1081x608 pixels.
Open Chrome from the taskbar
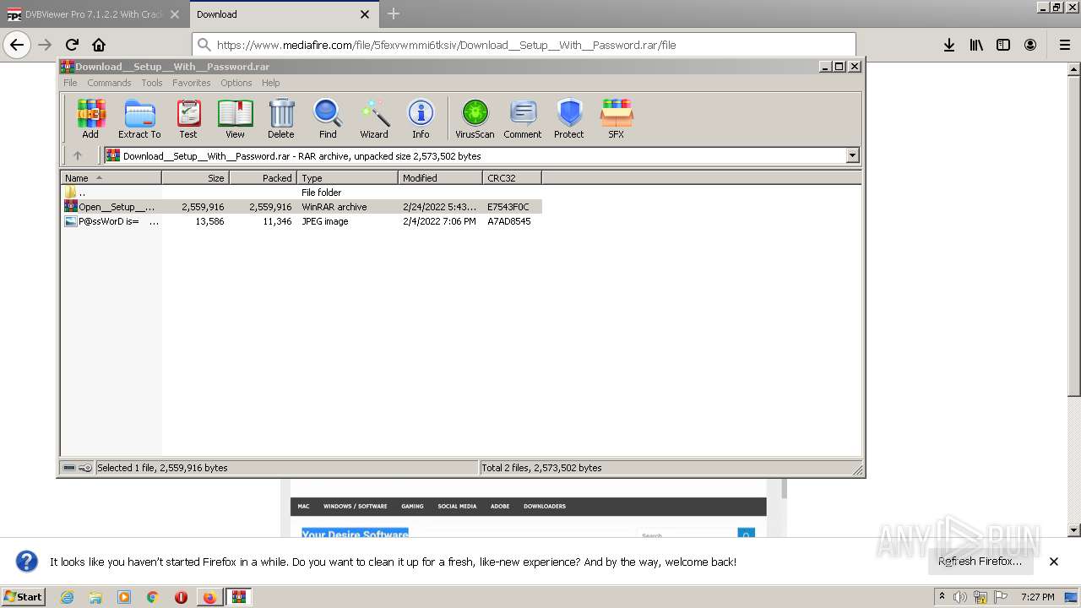[153, 597]
